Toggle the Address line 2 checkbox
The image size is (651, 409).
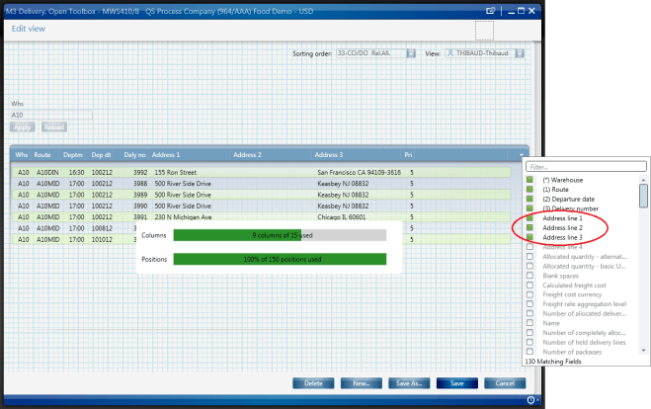[529, 228]
